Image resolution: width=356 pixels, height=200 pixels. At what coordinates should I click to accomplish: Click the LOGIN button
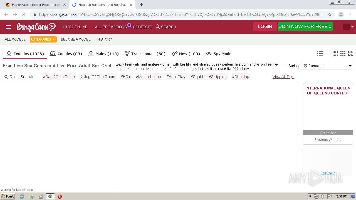coord(265,26)
